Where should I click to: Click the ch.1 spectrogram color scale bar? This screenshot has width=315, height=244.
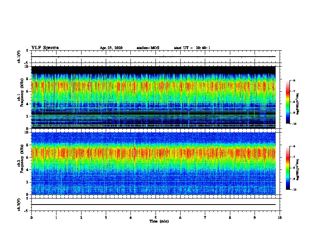tap(288, 102)
